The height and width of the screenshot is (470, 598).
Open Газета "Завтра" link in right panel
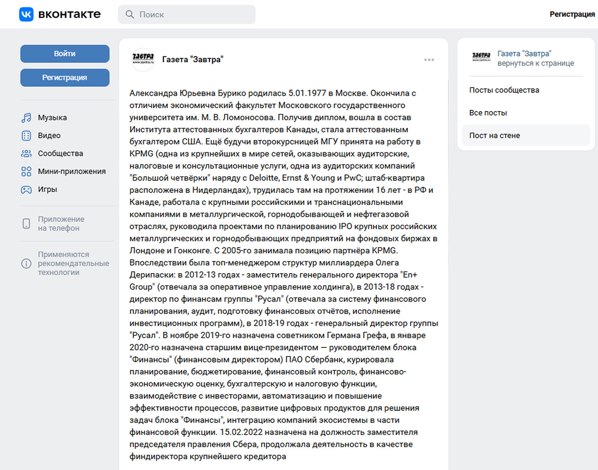tap(524, 54)
